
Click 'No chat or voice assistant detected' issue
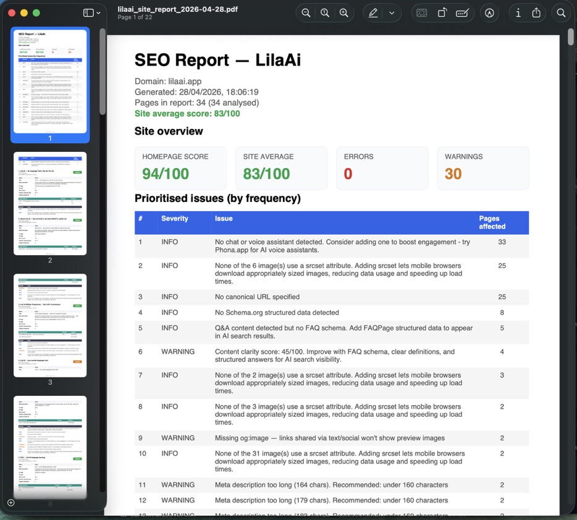(342, 246)
